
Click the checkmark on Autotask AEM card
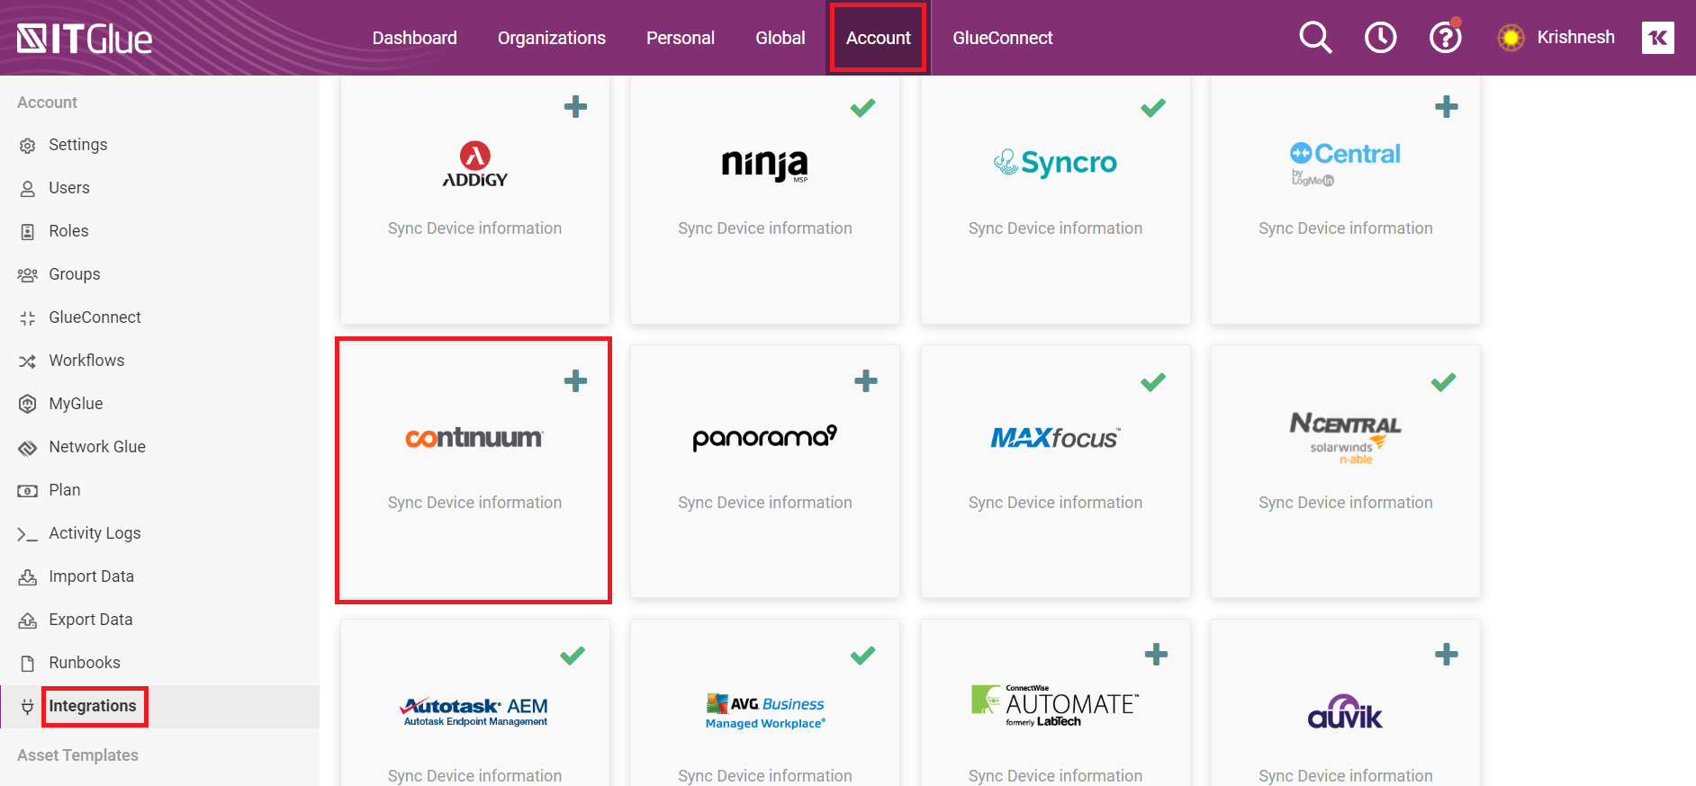[573, 656]
